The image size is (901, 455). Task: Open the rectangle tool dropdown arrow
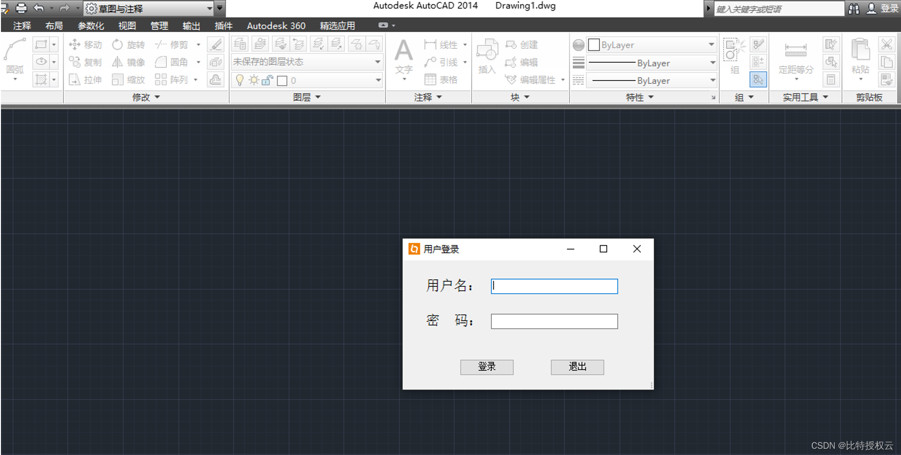click(x=54, y=45)
